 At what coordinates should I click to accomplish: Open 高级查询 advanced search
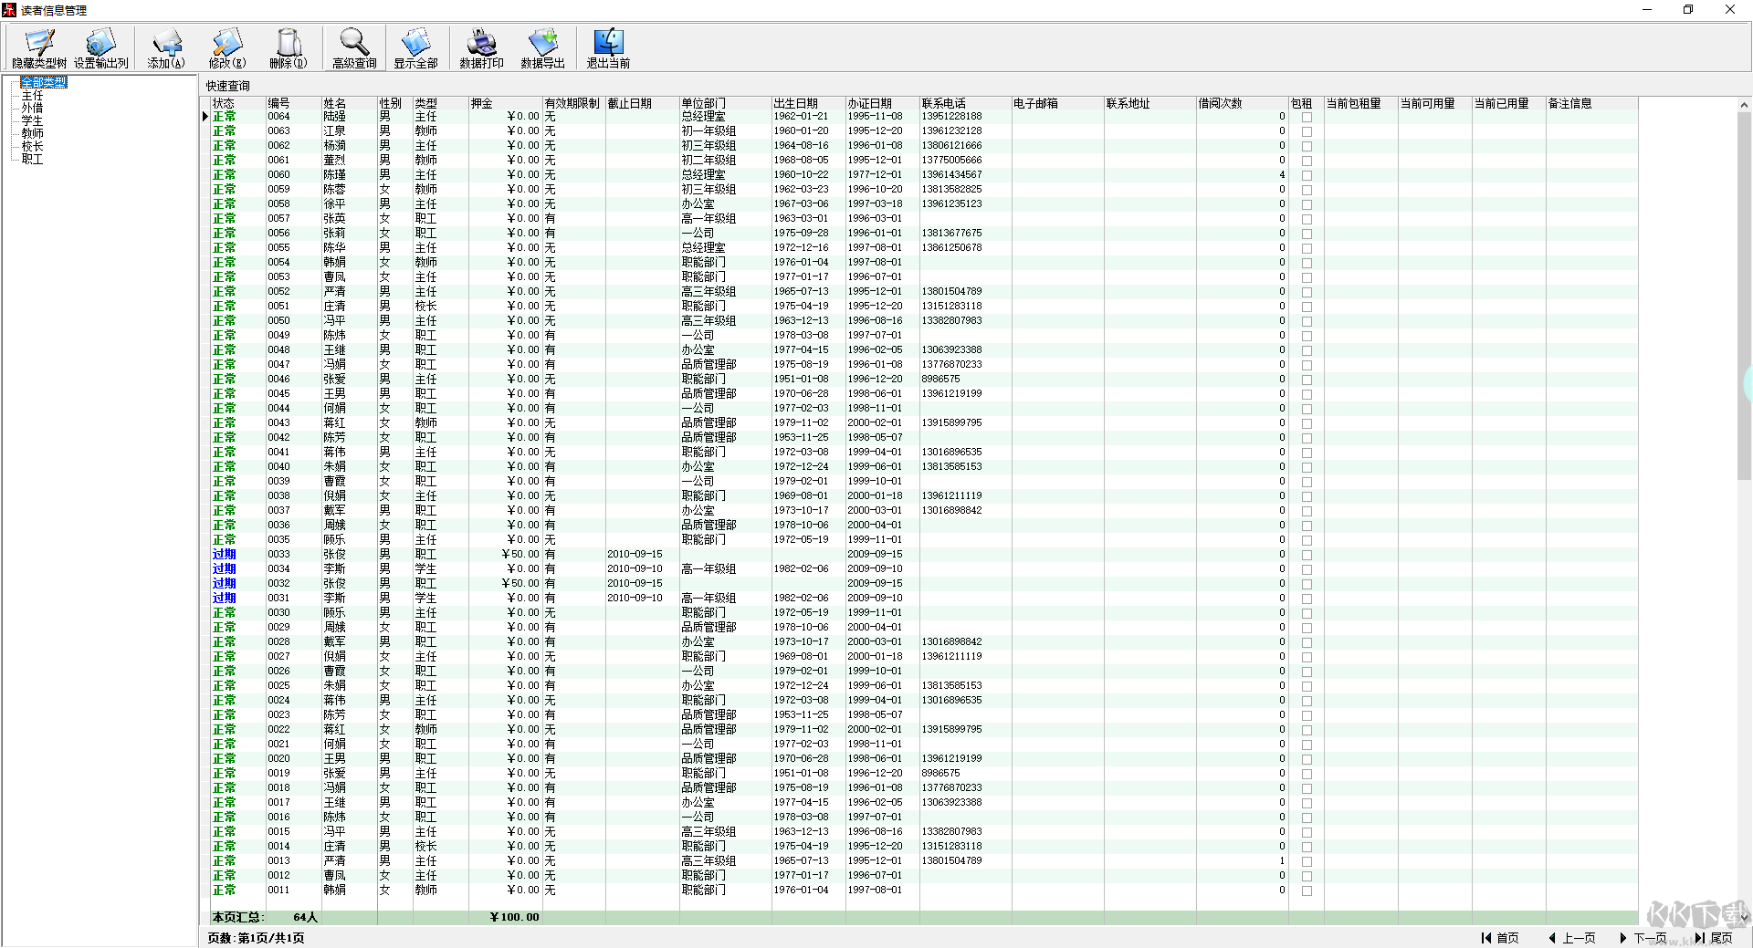pos(354,47)
